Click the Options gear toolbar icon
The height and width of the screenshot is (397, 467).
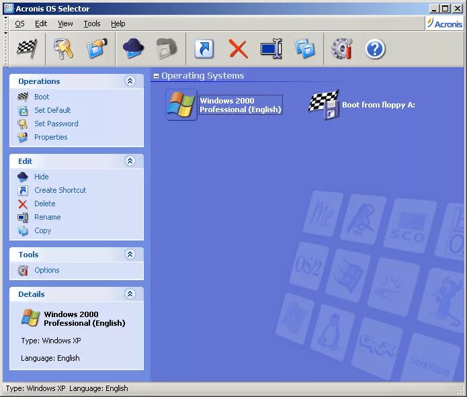[x=341, y=49]
